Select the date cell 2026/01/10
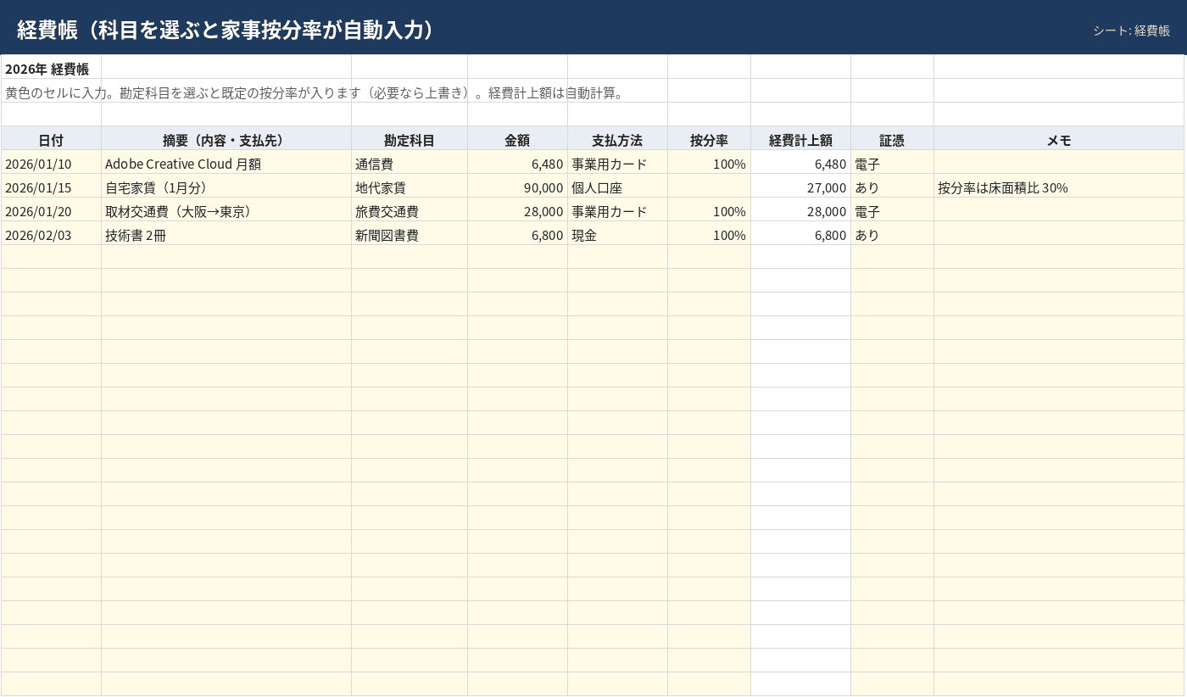Image resolution: width=1187 pixels, height=697 pixels. 51,163
